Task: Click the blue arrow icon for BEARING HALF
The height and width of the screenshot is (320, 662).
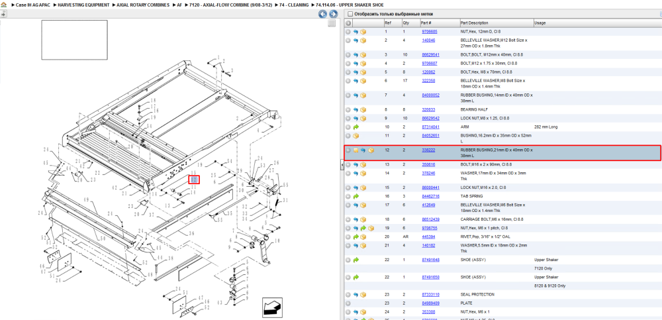Action: [x=356, y=109]
